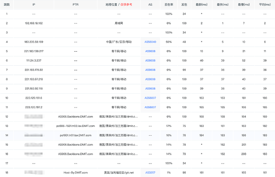Click the PTR column header
The width and height of the screenshot is (275, 177).
[x=76, y=4]
